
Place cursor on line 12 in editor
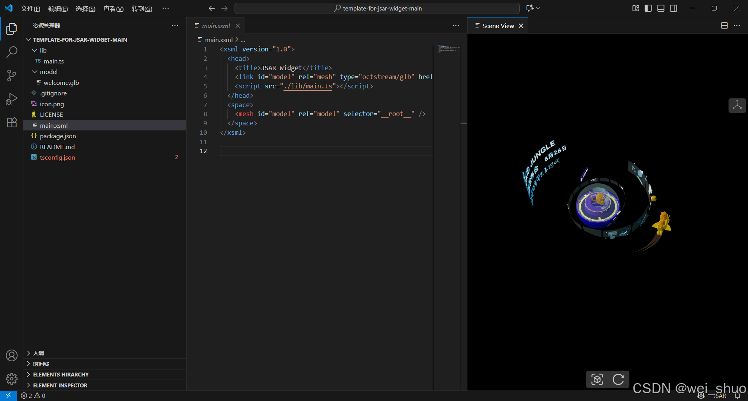click(x=326, y=151)
